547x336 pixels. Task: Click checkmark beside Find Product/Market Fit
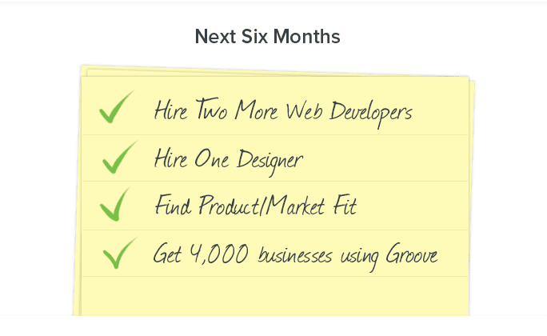click(116, 205)
